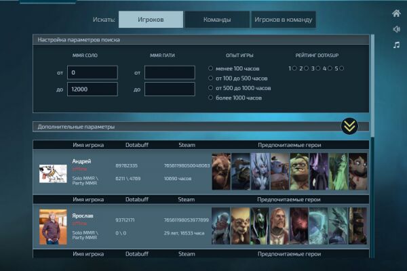Select the blue hatted first hero in Ярослав's row
The image size is (407, 271).
[221, 226]
